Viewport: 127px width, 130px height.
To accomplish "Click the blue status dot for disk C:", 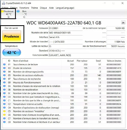I will point(18,11).
